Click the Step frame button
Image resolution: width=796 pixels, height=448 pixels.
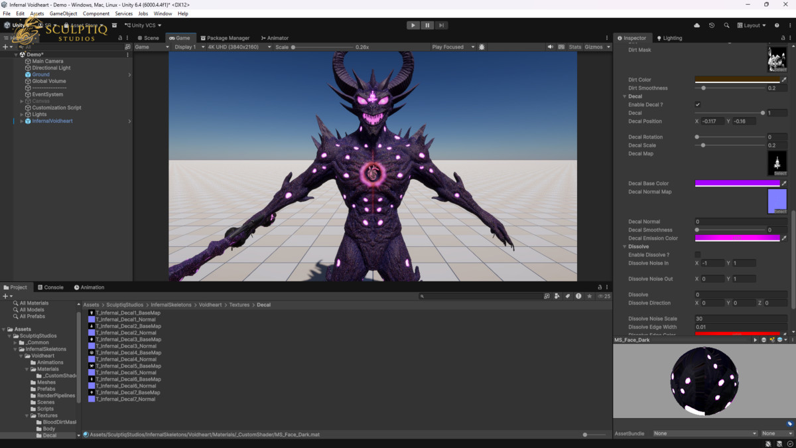[x=441, y=25]
